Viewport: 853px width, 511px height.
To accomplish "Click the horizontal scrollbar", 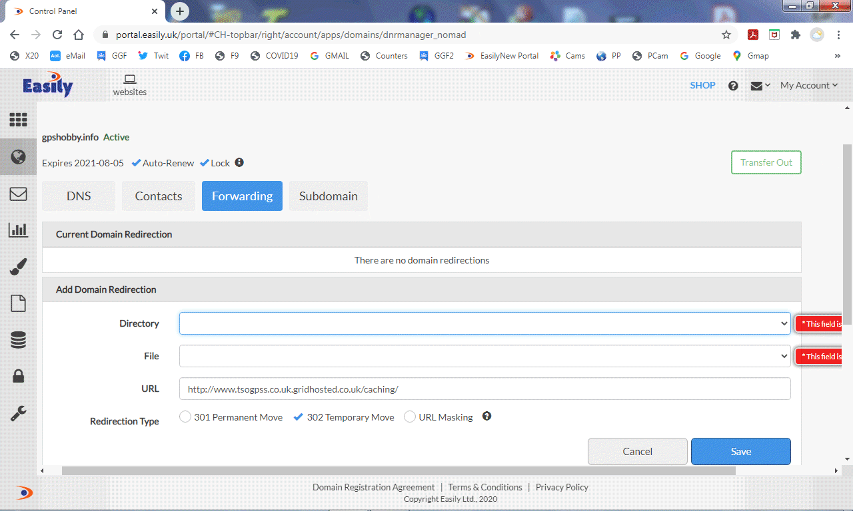I will tap(399, 470).
